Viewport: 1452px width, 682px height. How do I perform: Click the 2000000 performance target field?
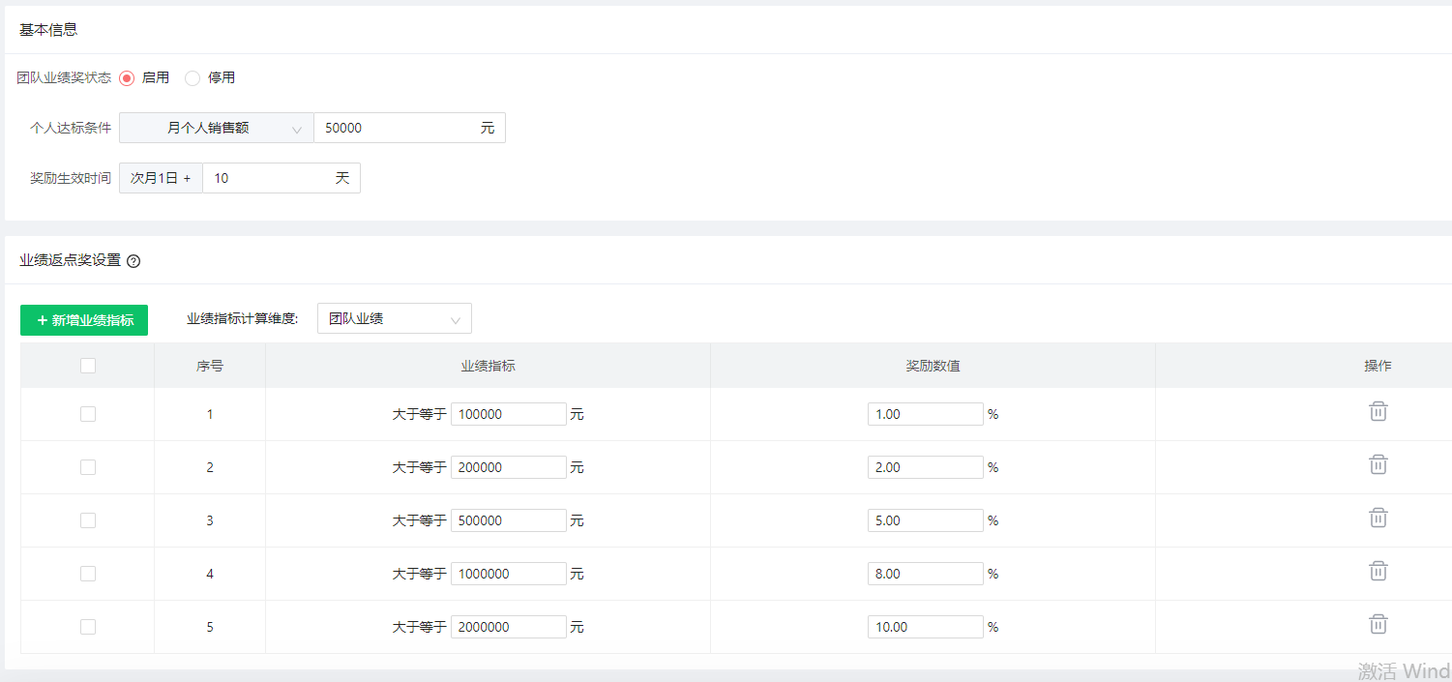pos(508,627)
